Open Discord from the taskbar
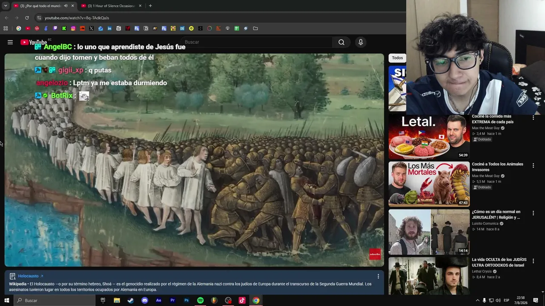The height and width of the screenshot is (306, 545). click(145, 300)
